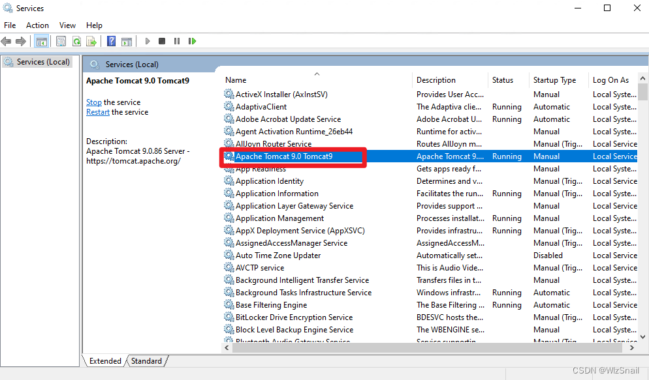The height and width of the screenshot is (380, 649).
Task: Sort by the Status column header
Action: [508, 80]
